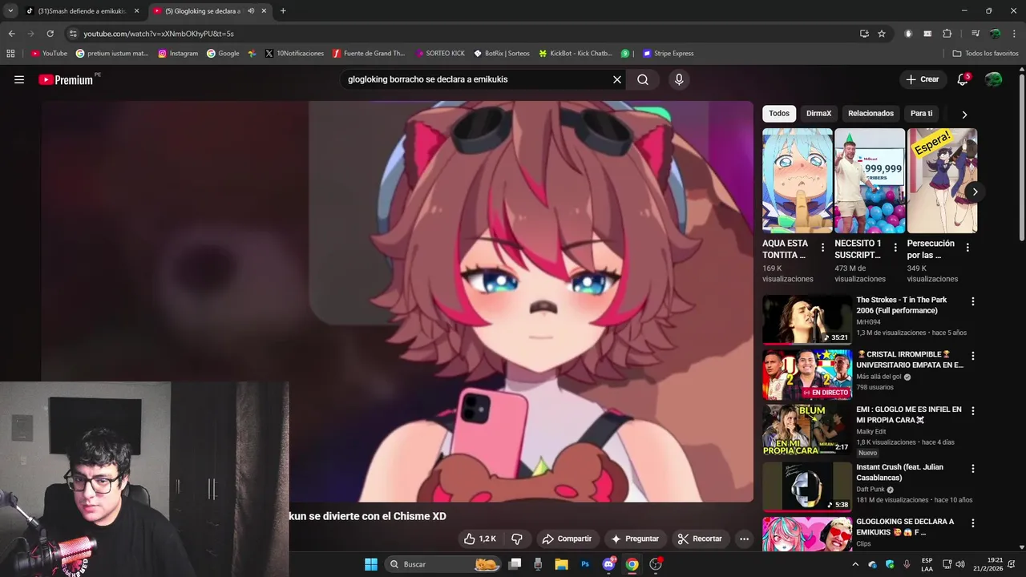Open the YouTube hamburger guide menu
Viewport: 1026px width, 577px height.
19,79
